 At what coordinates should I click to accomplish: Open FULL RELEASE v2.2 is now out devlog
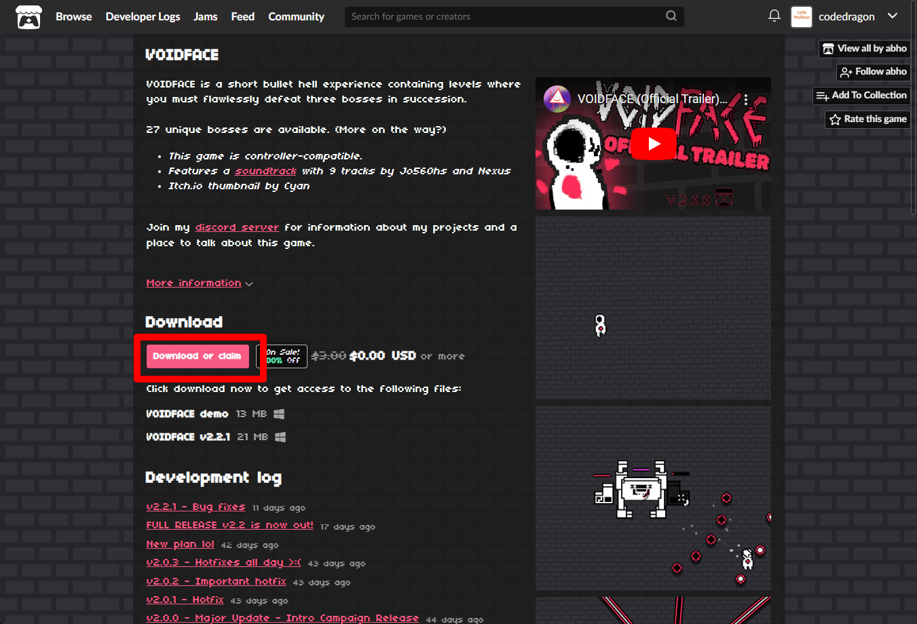[229, 525]
